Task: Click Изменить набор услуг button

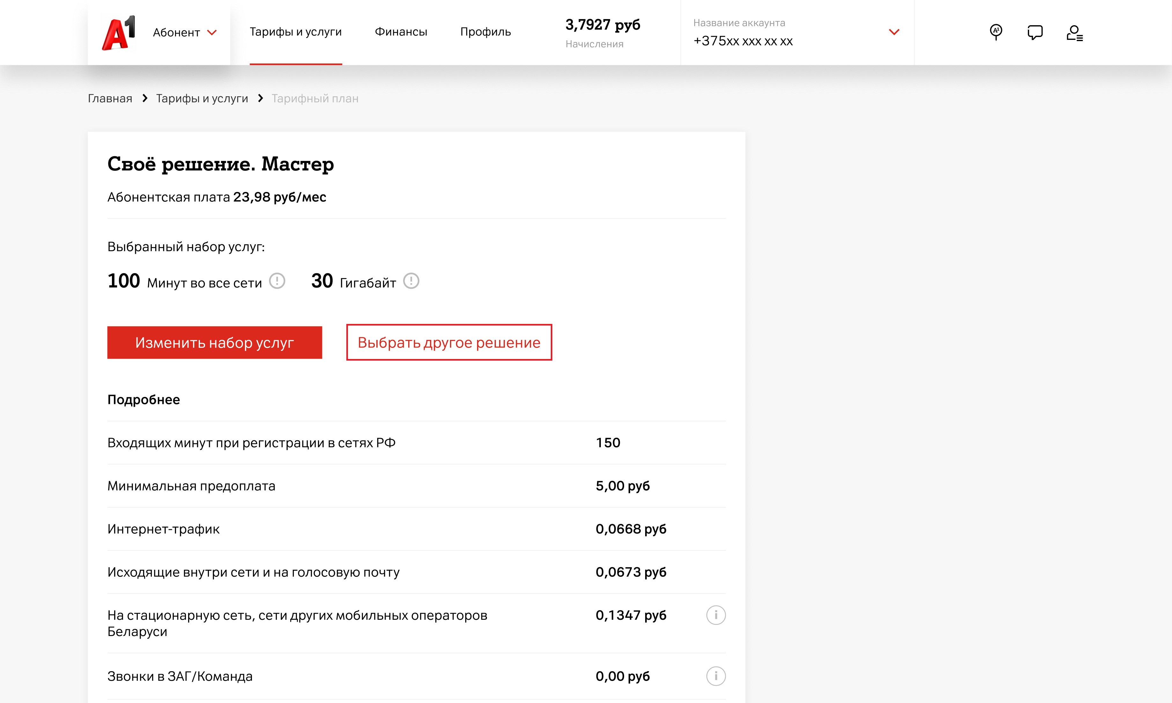Action: coord(215,342)
